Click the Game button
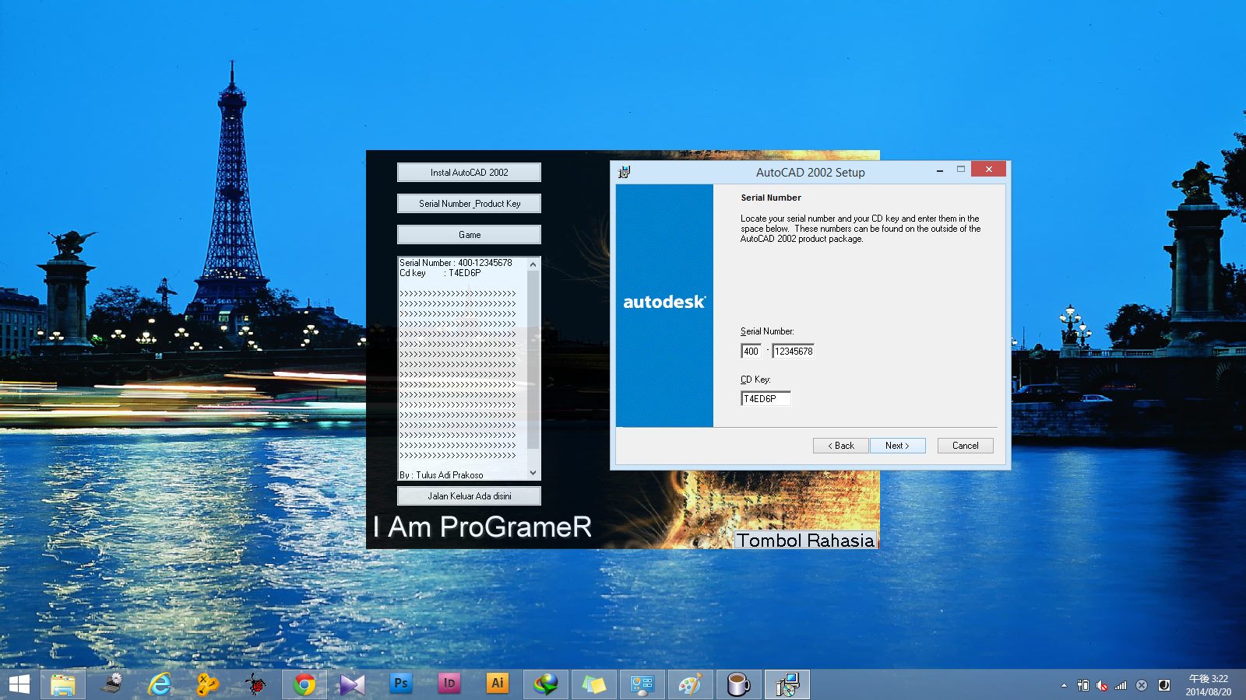1246x700 pixels. (x=469, y=235)
